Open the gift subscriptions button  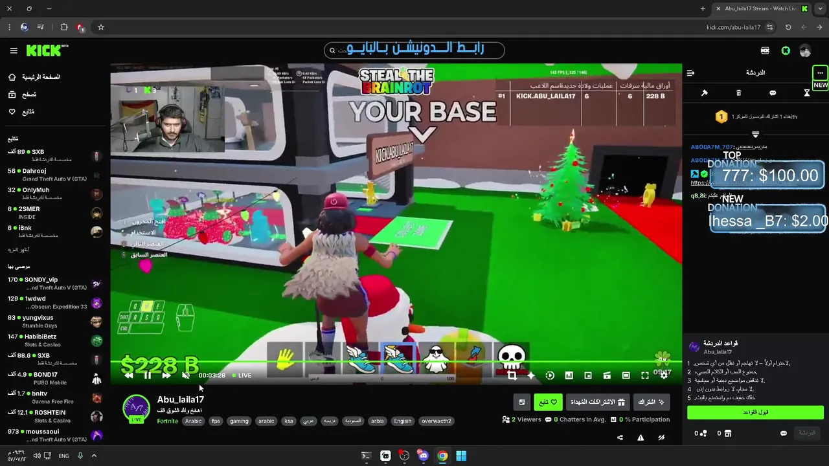pos(597,402)
